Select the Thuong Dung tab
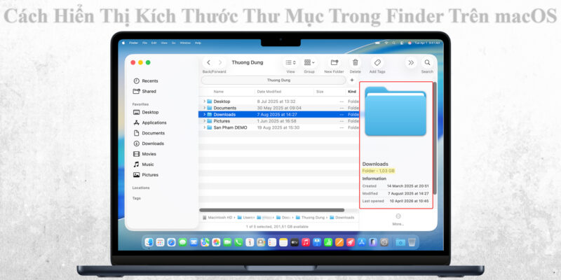561x280 pixels. coord(273,80)
